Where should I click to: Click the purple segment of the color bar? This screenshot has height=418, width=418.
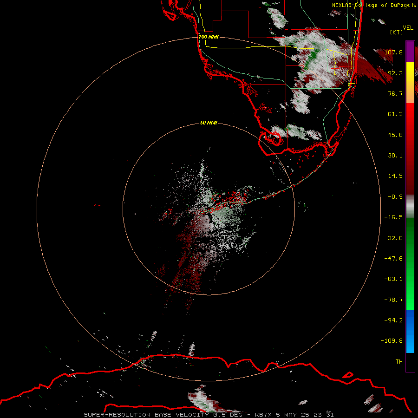(x=410, y=52)
